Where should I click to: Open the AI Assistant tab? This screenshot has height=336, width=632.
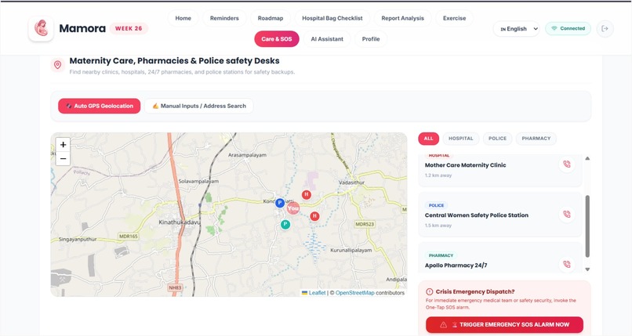tap(327, 39)
